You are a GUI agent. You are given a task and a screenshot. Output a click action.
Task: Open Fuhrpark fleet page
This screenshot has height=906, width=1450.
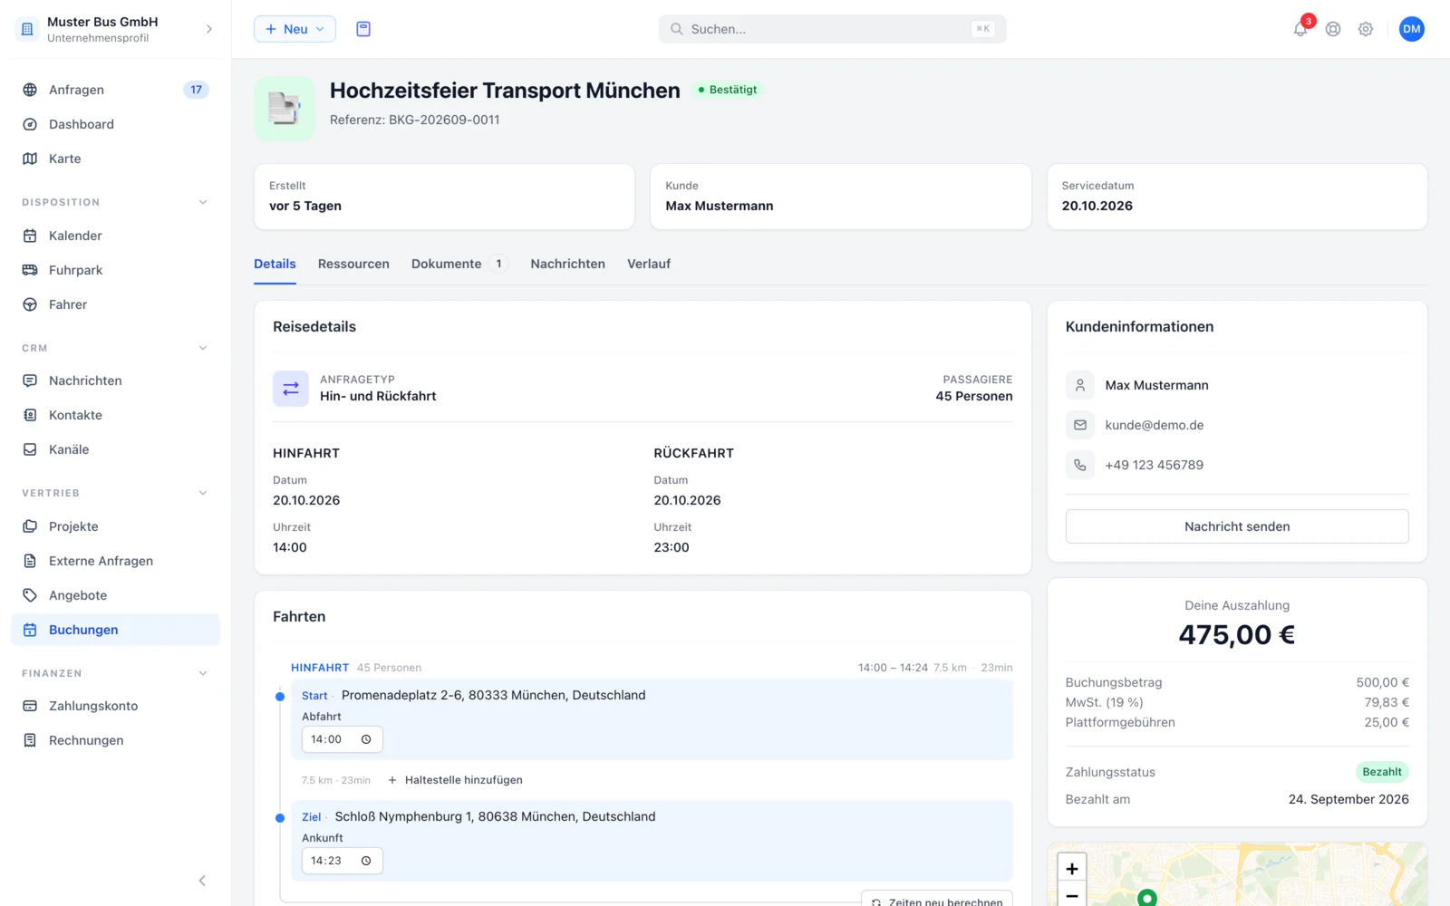click(115, 270)
